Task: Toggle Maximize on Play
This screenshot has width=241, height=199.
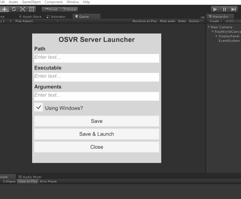Action: point(145,21)
